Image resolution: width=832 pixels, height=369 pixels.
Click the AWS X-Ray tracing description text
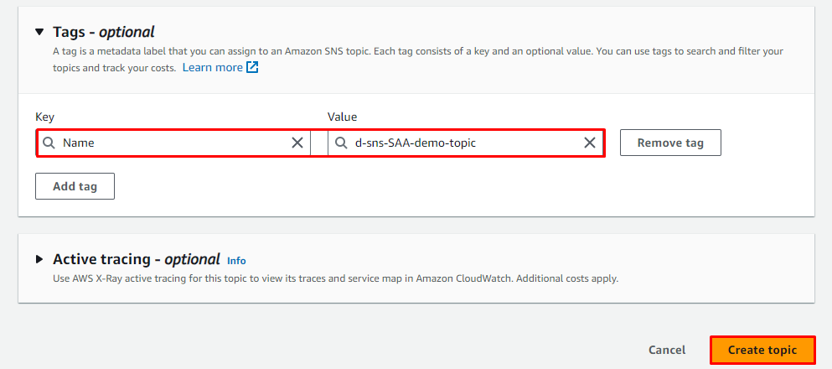click(x=335, y=278)
